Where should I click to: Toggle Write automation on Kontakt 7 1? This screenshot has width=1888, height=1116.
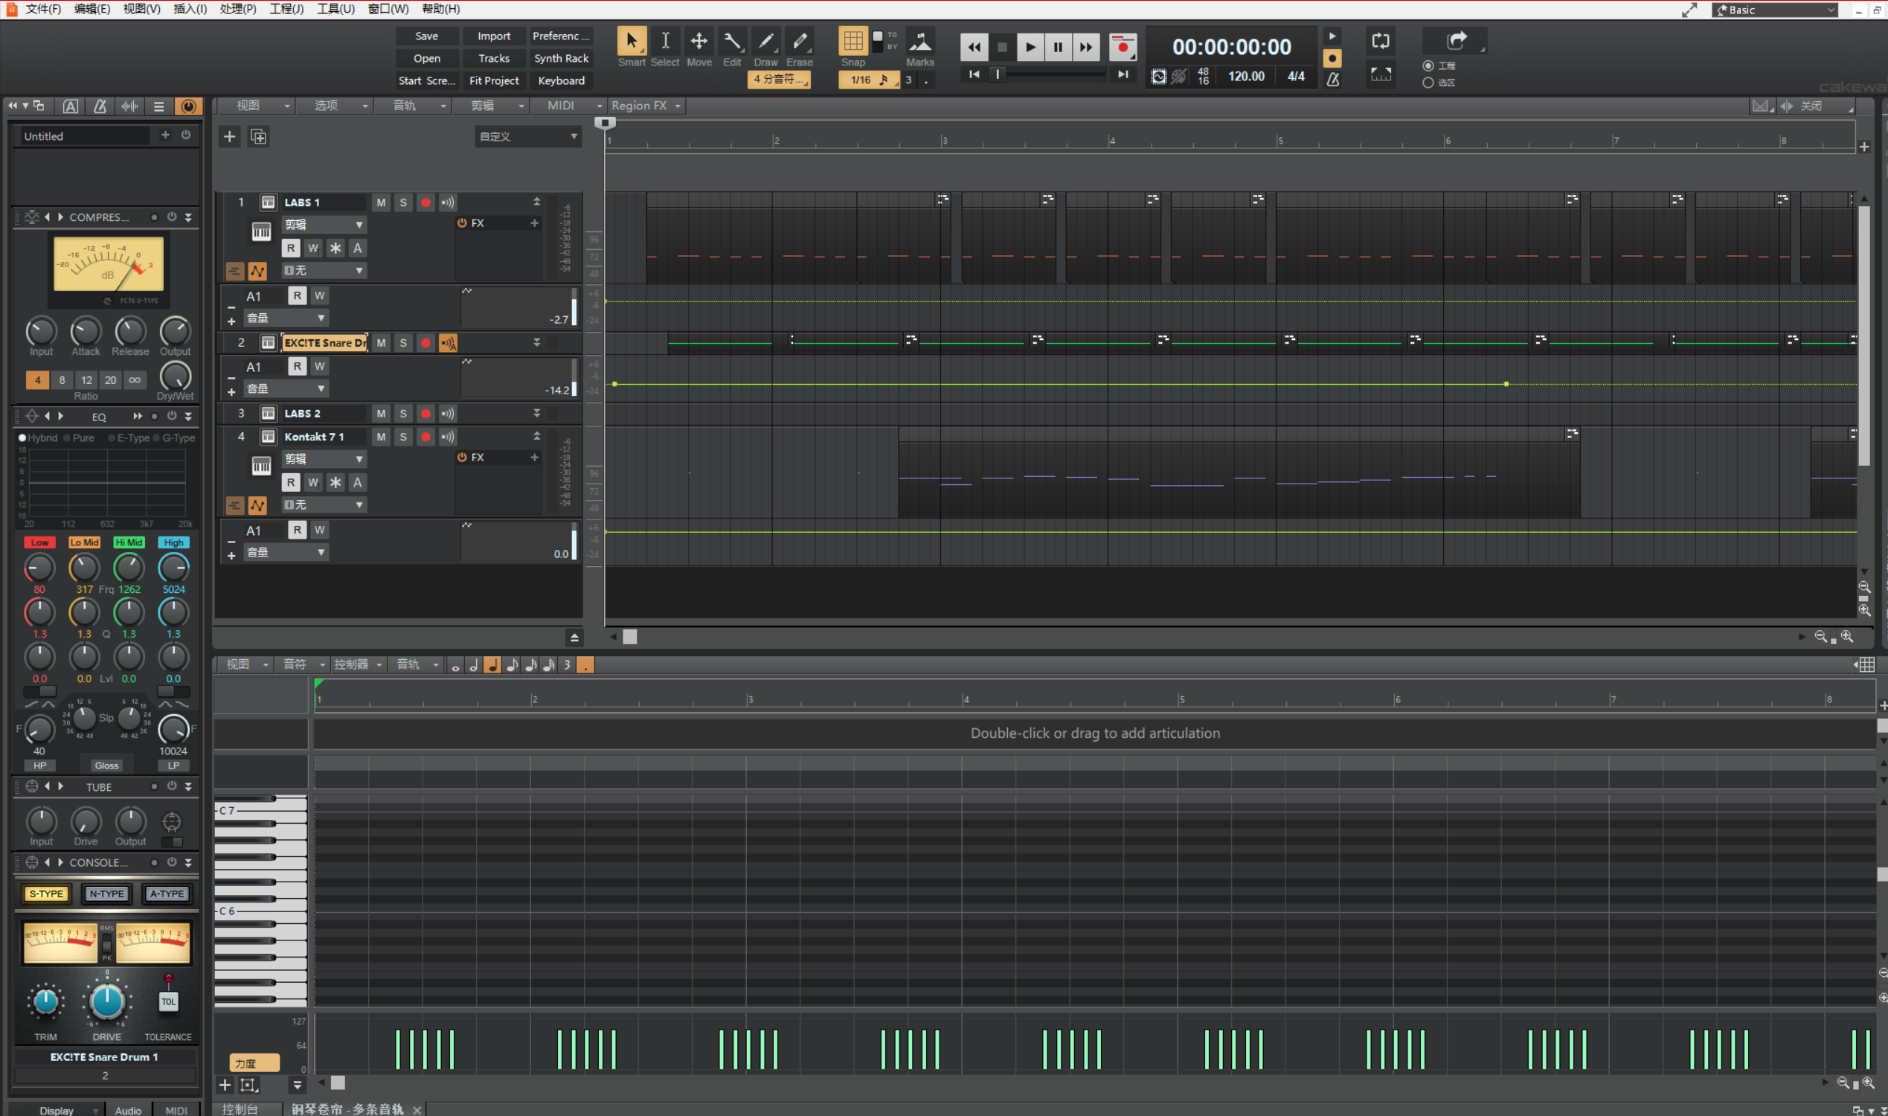[x=312, y=482]
